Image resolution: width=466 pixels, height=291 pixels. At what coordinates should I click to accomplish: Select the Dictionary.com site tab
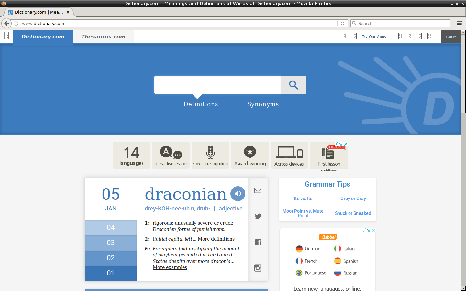pos(43,37)
